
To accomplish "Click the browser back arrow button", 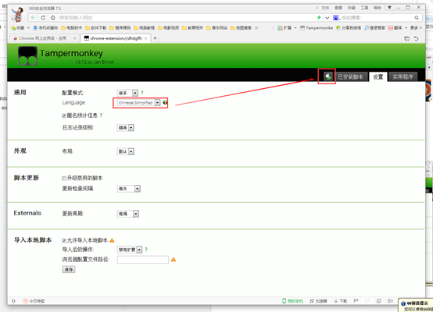I will tap(33, 18).
